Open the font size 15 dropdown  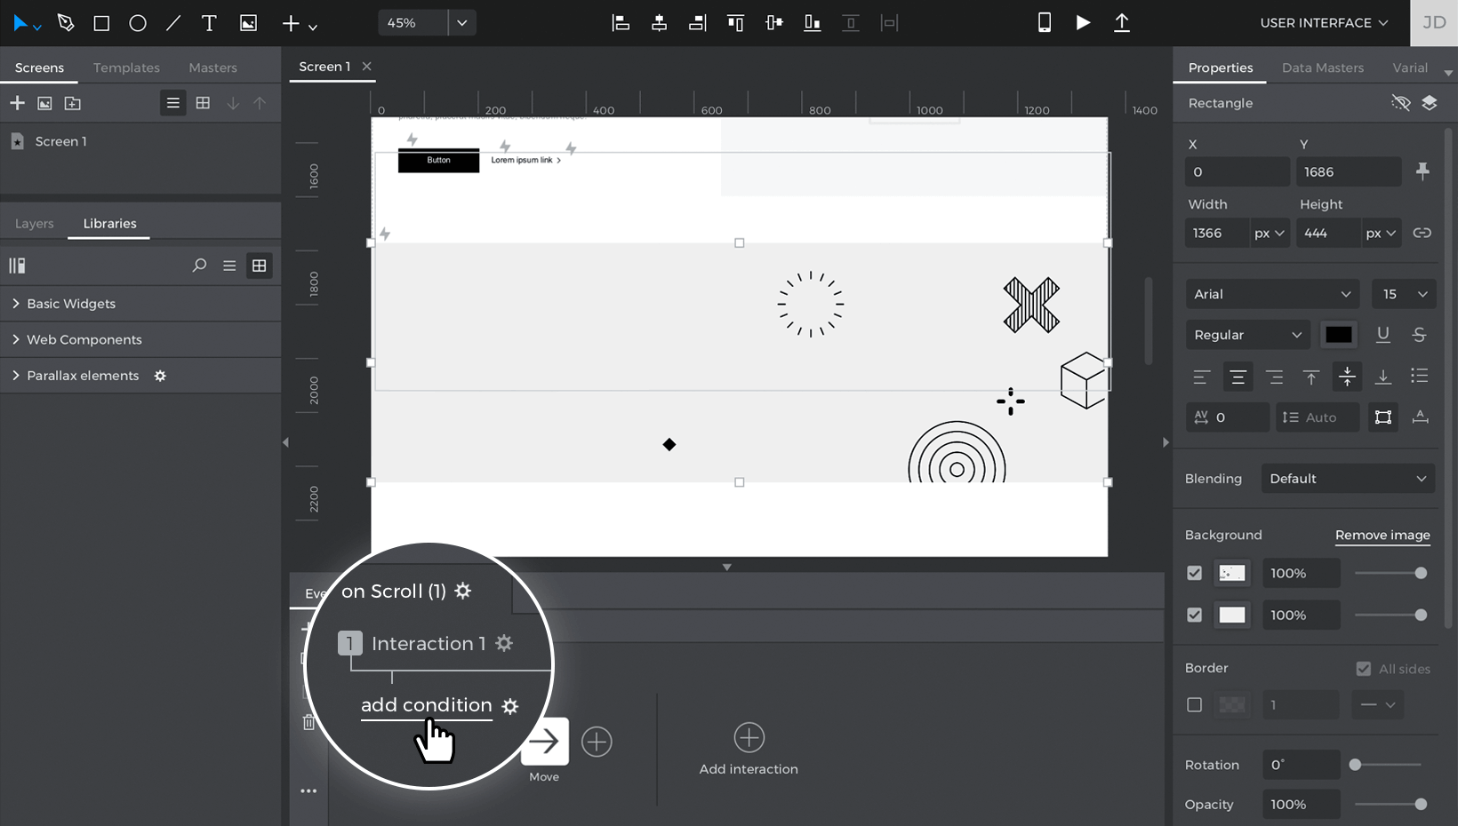coord(1404,294)
